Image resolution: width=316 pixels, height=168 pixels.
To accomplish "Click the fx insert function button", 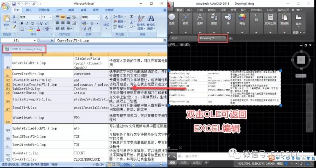I will pos(52,40).
